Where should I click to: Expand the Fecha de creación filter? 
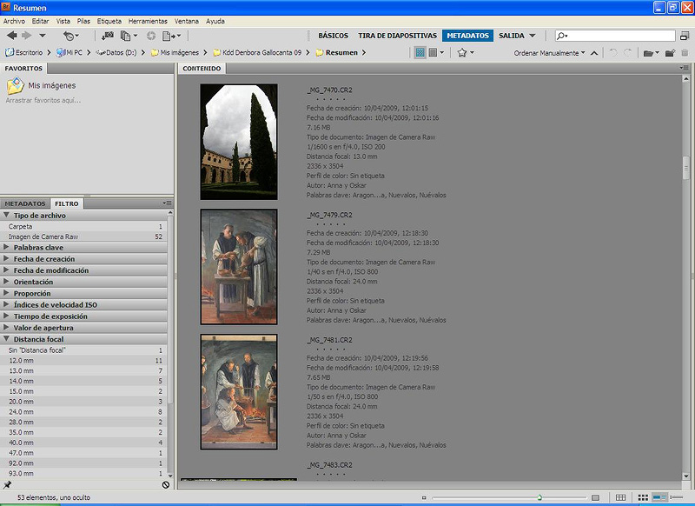6,258
